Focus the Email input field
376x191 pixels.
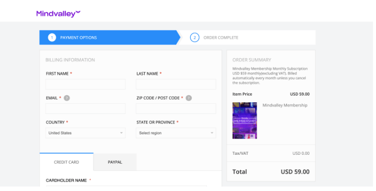86,109
